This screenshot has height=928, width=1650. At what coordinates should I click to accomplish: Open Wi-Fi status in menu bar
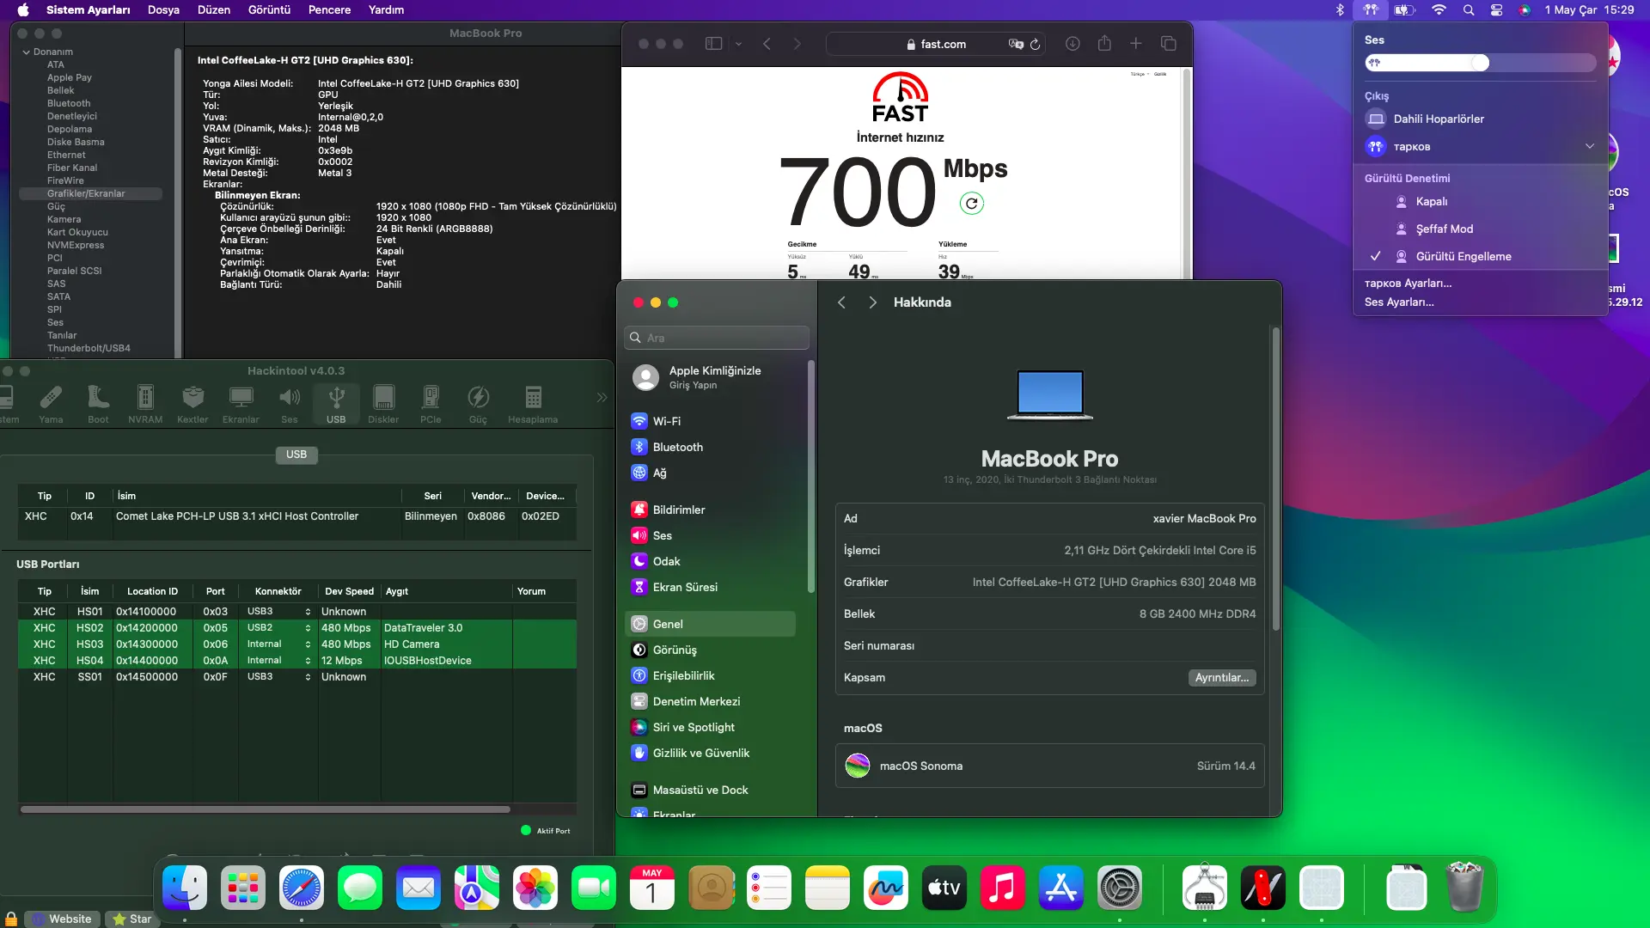click(x=1439, y=10)
